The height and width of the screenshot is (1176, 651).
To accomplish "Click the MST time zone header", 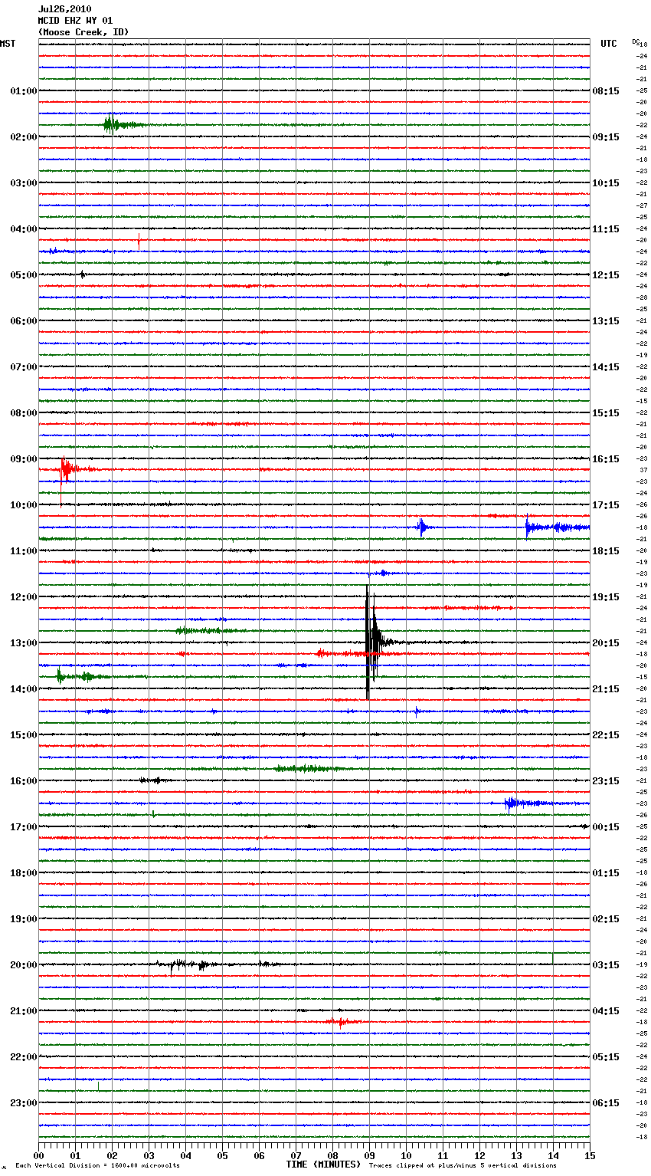I will click(x=8, y=44).
